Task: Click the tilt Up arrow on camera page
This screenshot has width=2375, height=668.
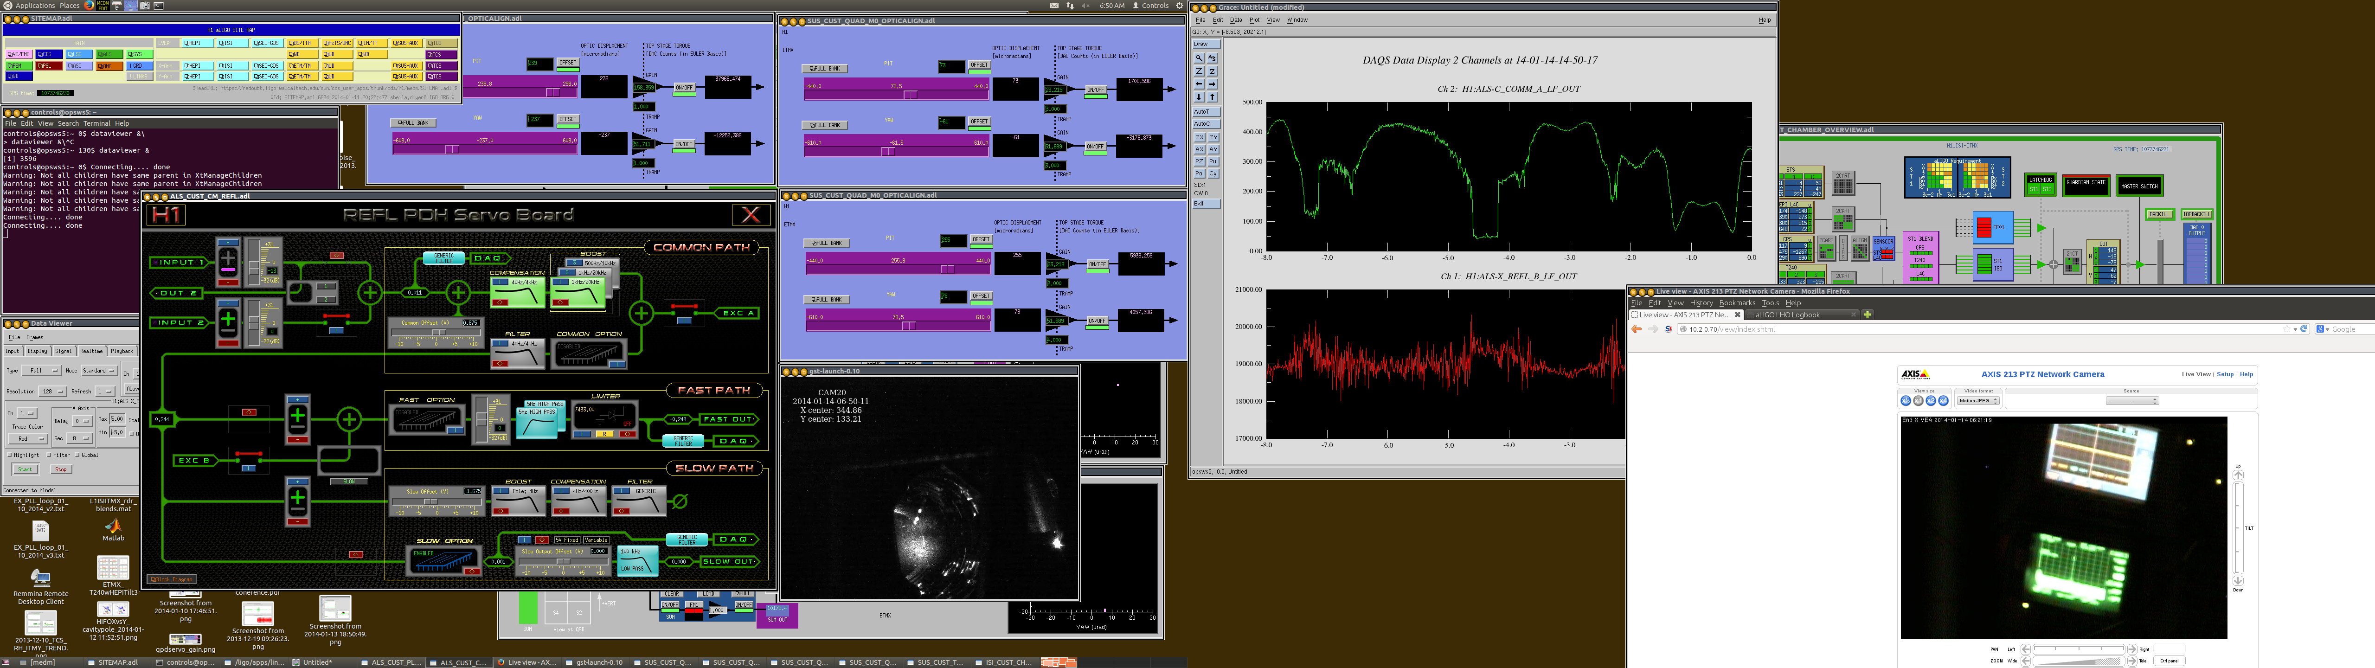Action: click(x=2238, y=476)
